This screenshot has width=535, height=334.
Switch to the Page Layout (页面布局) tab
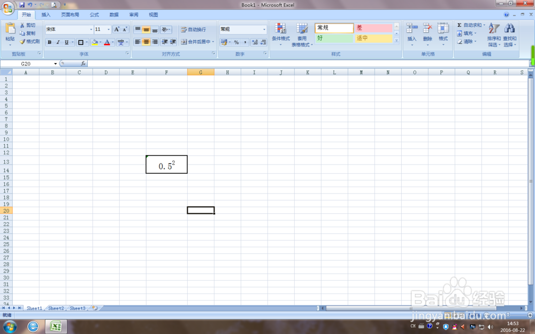70,14
